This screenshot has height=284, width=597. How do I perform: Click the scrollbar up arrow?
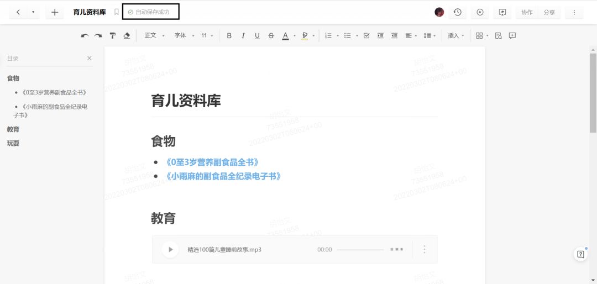pos(593,50)
